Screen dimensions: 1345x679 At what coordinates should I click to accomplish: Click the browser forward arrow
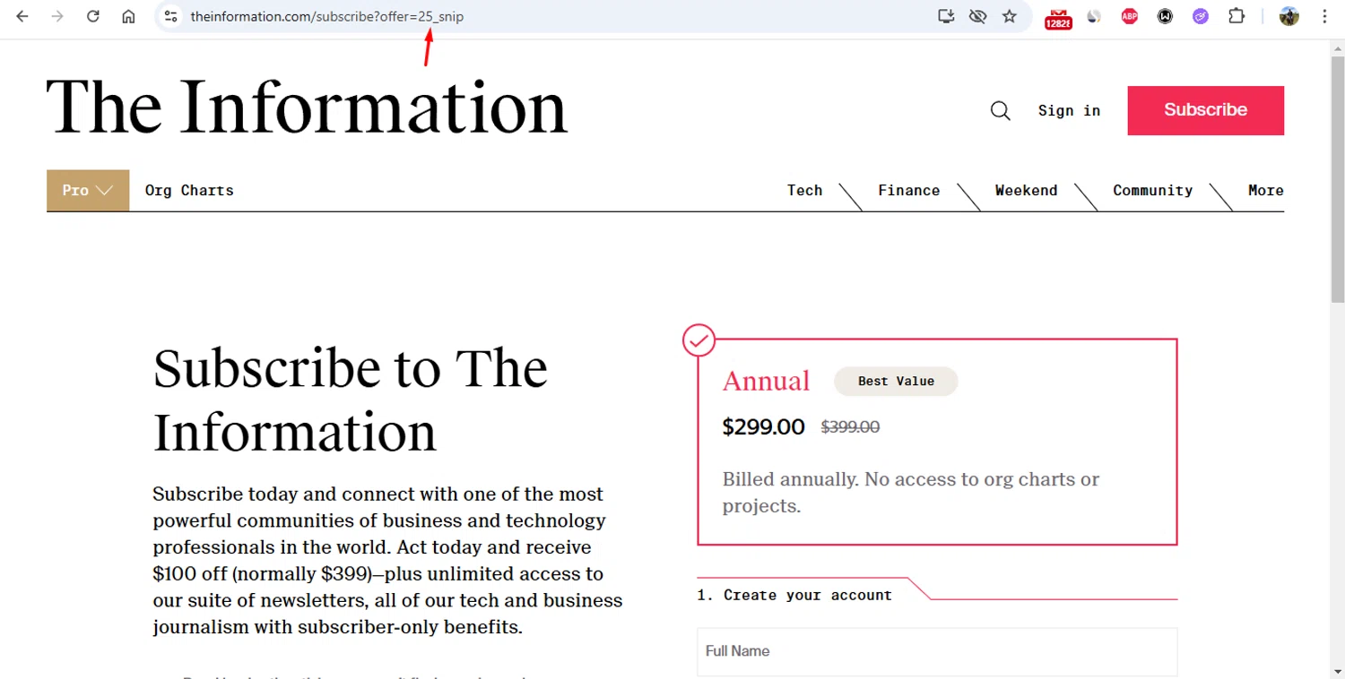57,16
